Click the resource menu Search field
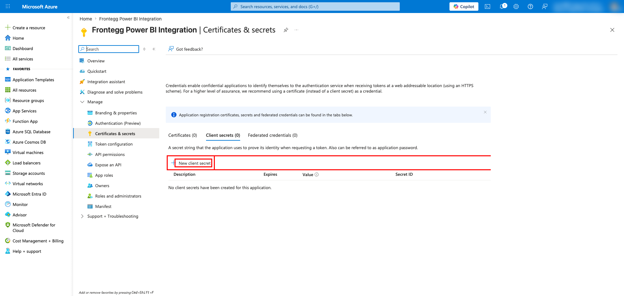Viewport: 624px width, 296px height. tap(109, 49)
